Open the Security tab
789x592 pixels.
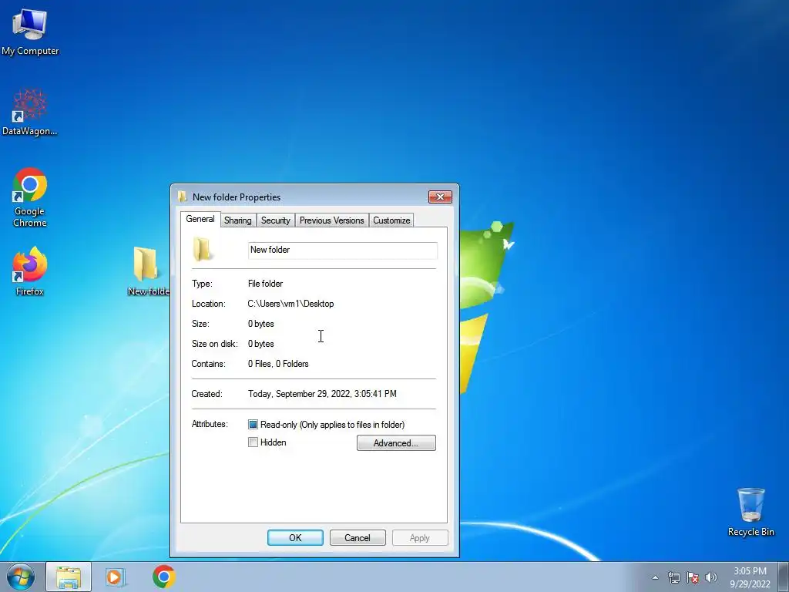[x=275, y=220]
